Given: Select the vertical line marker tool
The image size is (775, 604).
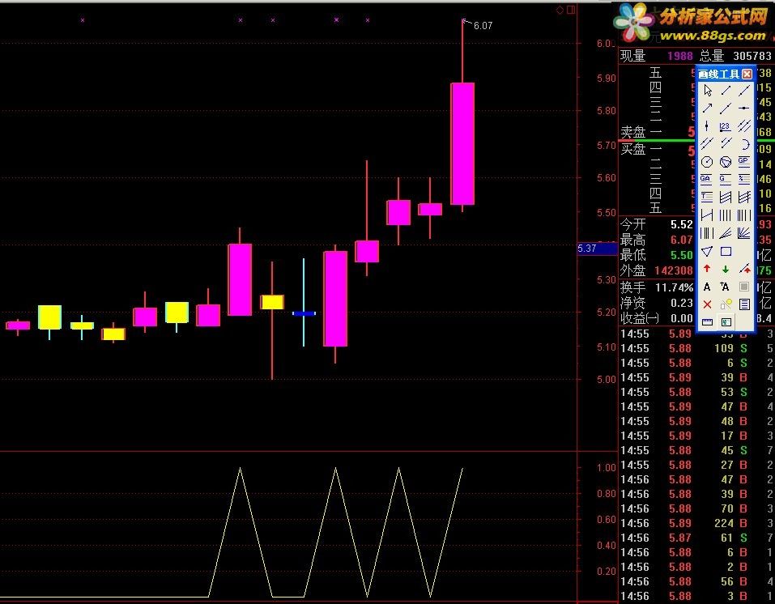Looking at the screenshot, I should tap(707, 126).
